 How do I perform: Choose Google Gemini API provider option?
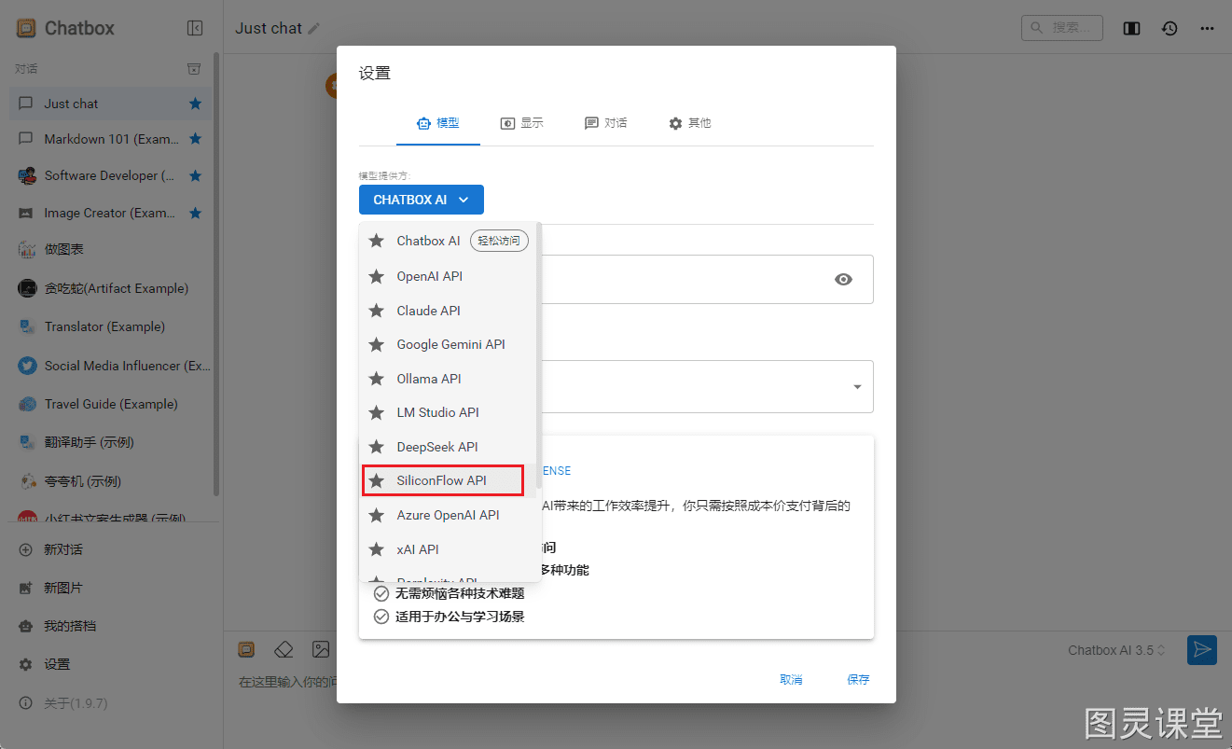pos(450,344)
